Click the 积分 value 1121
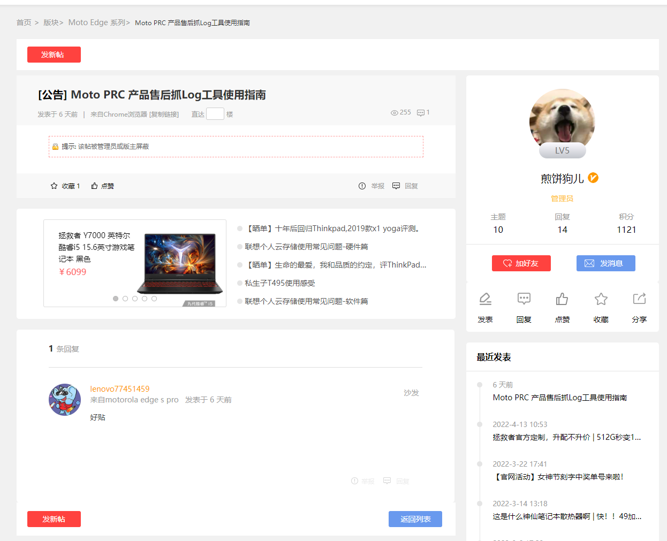The height and width of the screenshot is (541, 667). click(x=626, y=230)
